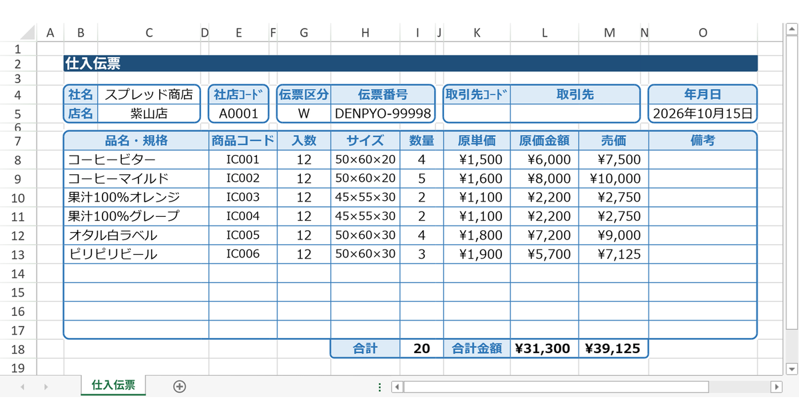Image resolution: width=799 pixels, height=419 pixels.
Task: Click the horizontal scrollbar thumb
Action: 556,386
